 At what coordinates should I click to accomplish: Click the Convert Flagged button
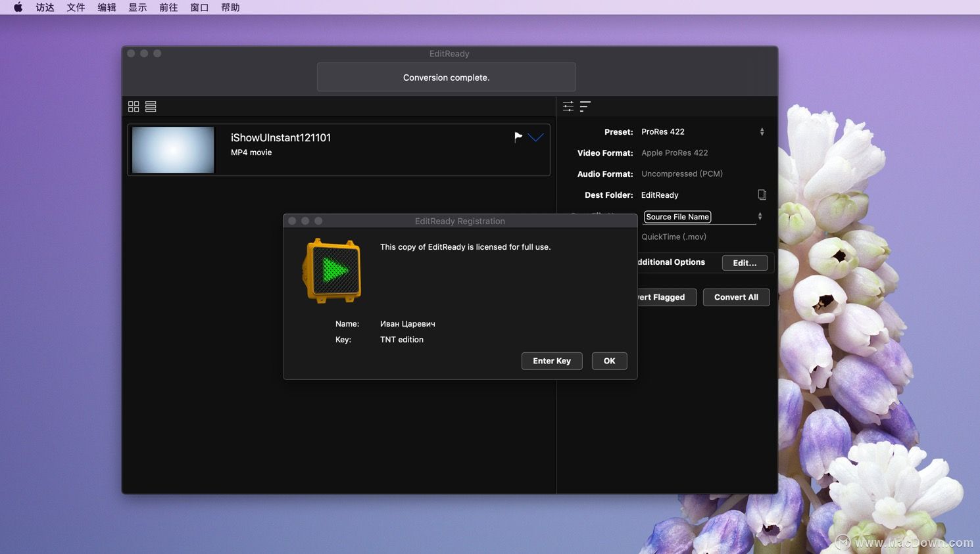(666, 297)
